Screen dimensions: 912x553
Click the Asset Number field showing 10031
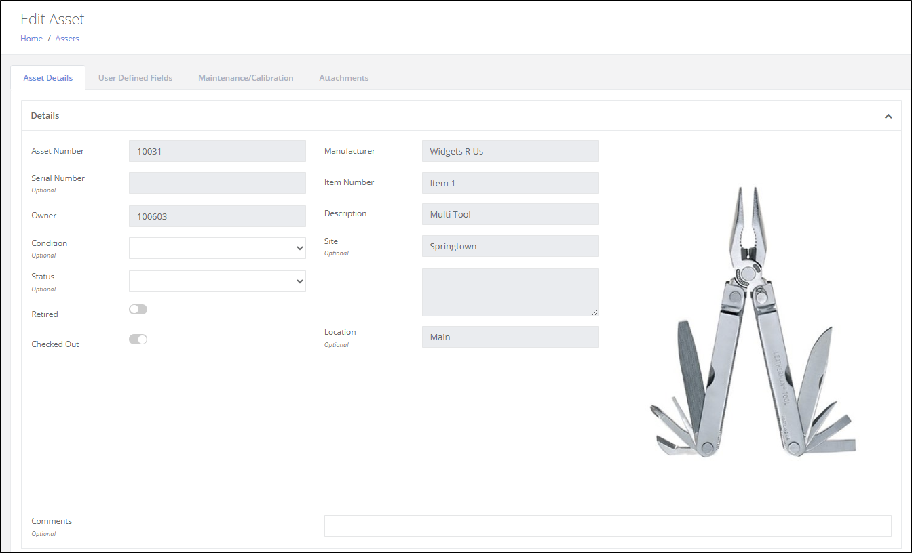coord(217,151)
